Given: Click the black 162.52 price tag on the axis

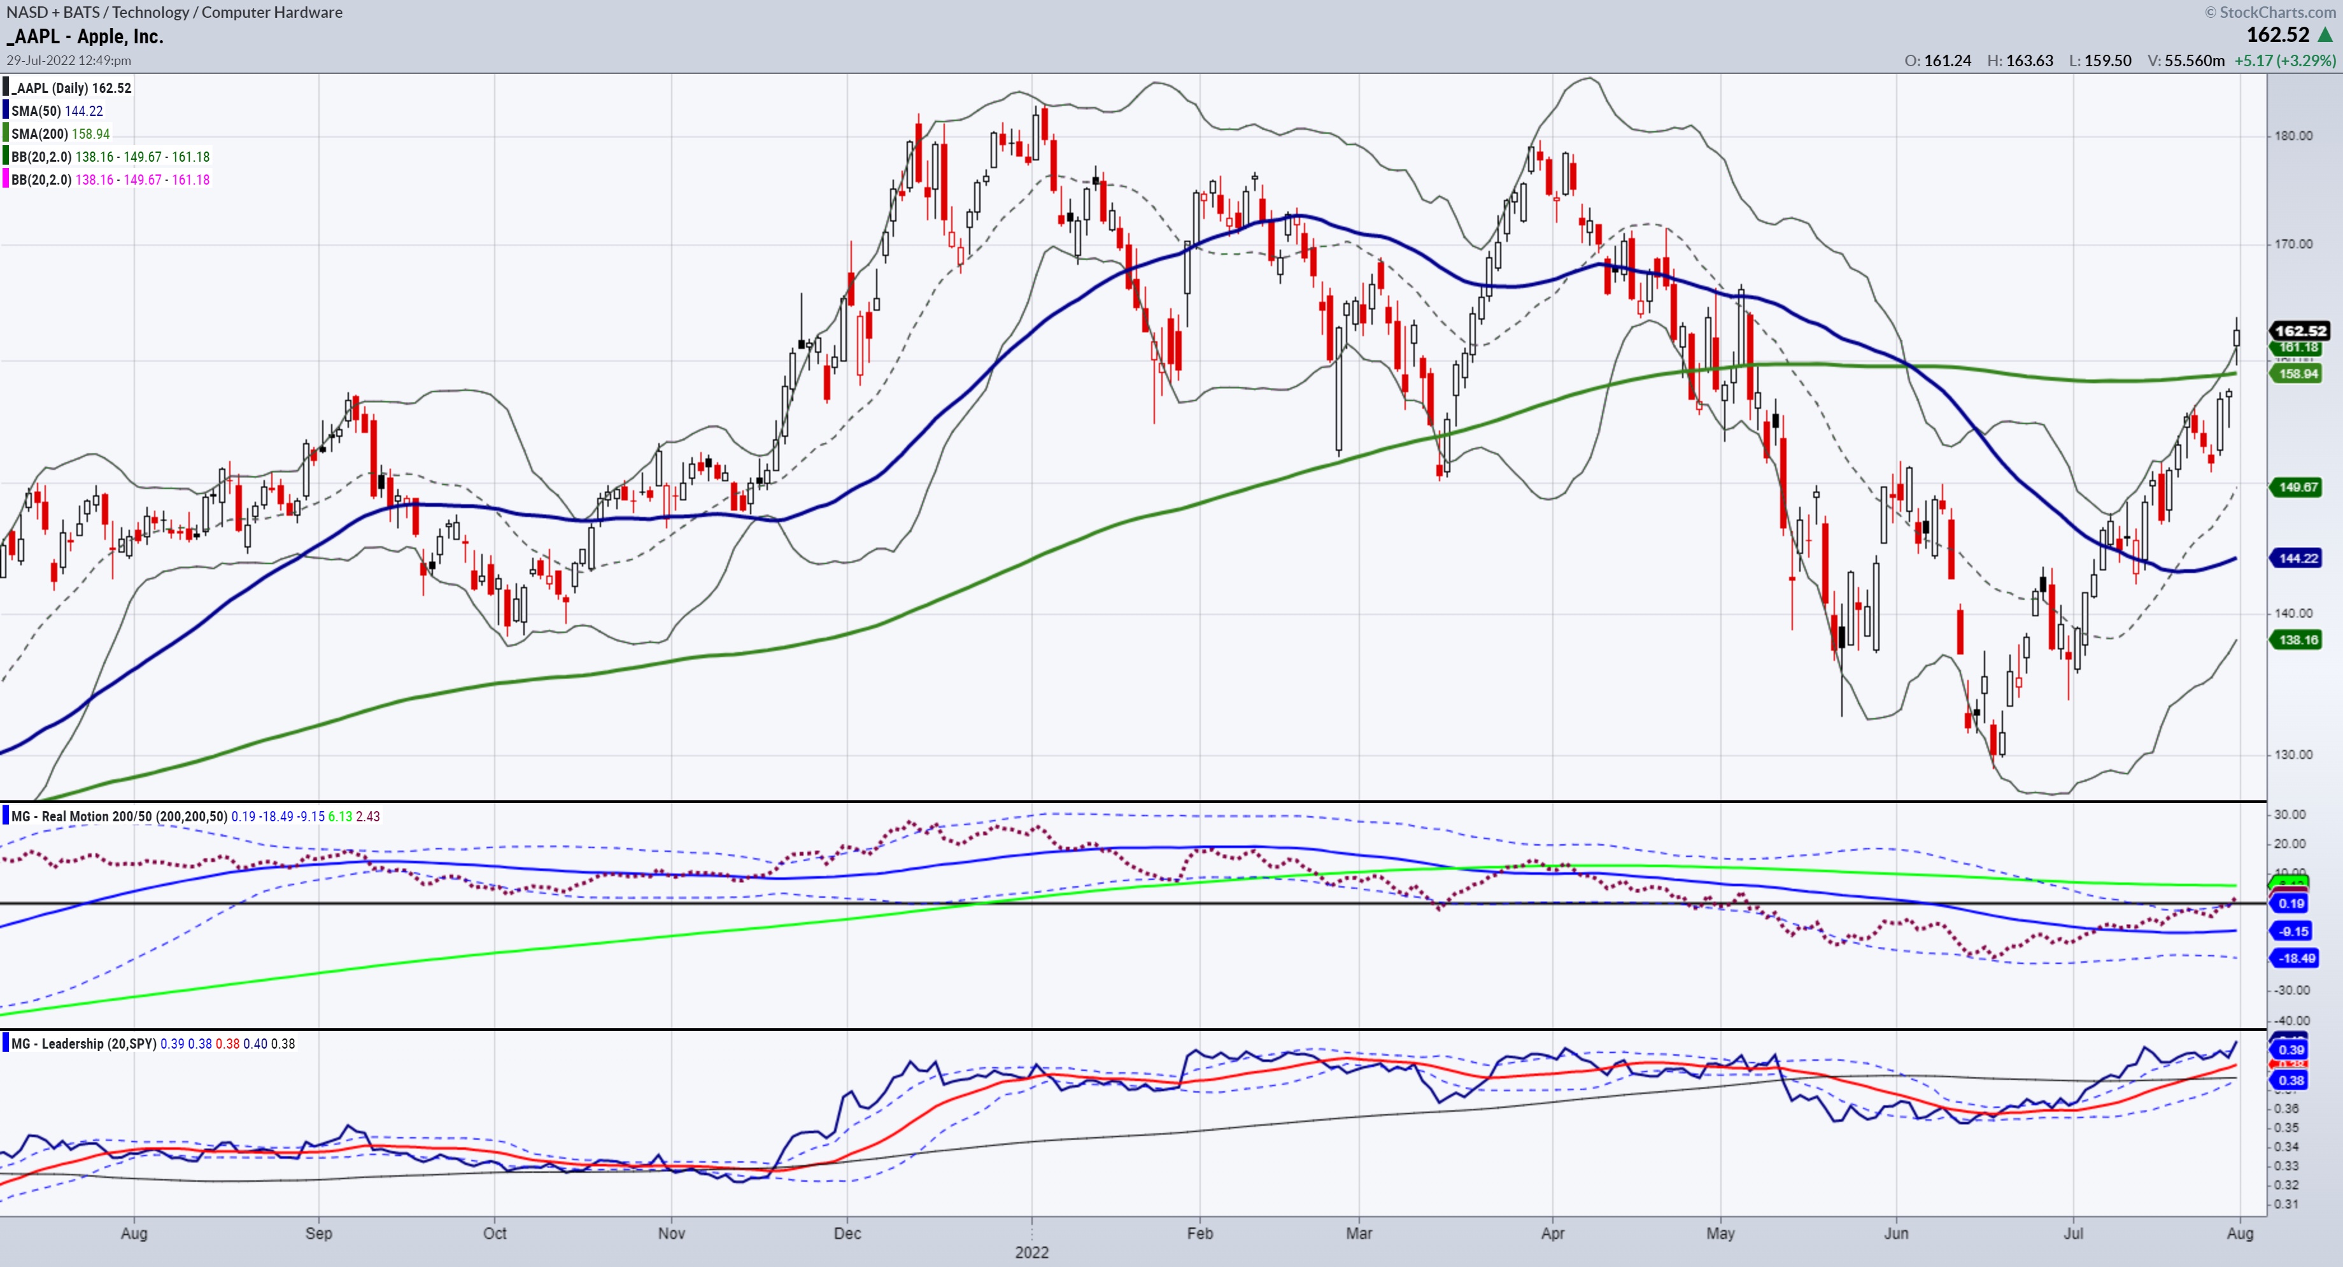Looking at the screenshot, I should coord(2300,331).
